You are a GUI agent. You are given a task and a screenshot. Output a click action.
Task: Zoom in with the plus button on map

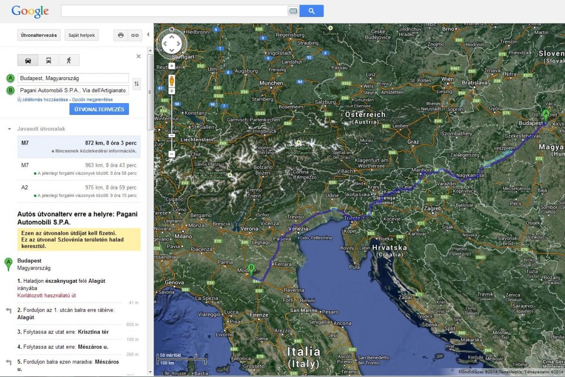[x=172, y=91]
